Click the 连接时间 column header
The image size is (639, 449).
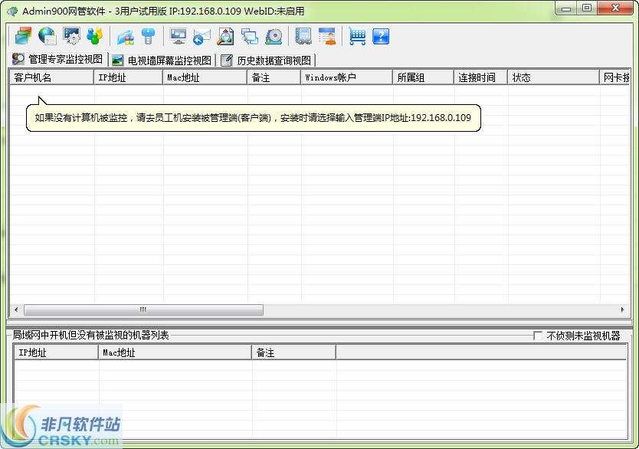(481, 77)
